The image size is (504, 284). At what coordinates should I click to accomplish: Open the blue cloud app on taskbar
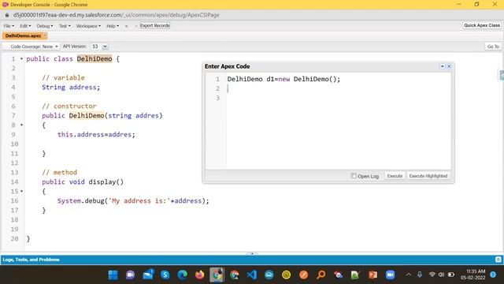coord(269,275)
